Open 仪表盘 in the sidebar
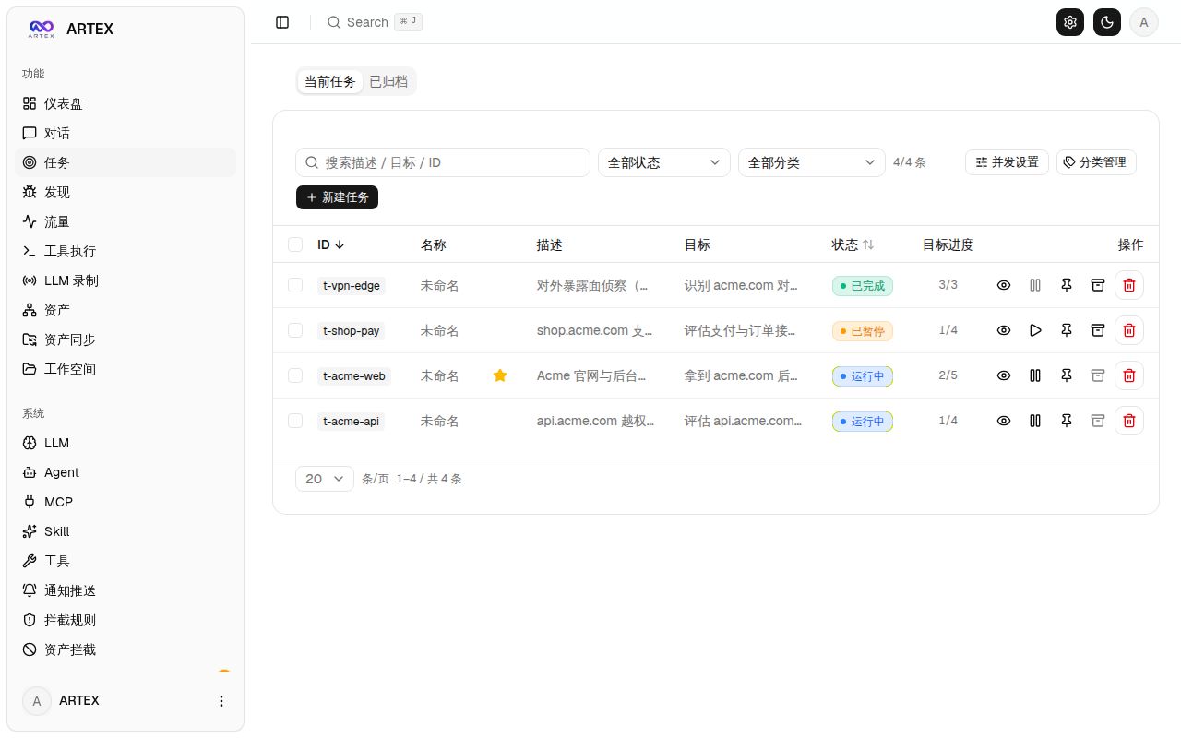1181x738 pixels. click(x=125, y=103)
